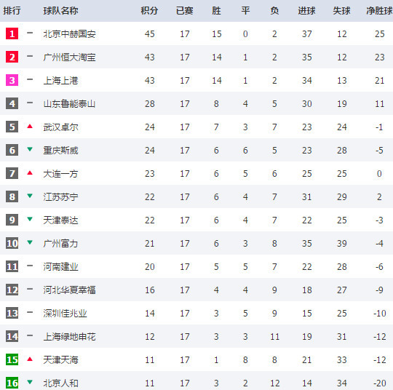Open the 北京中赫国安 team link

point(69,34)
